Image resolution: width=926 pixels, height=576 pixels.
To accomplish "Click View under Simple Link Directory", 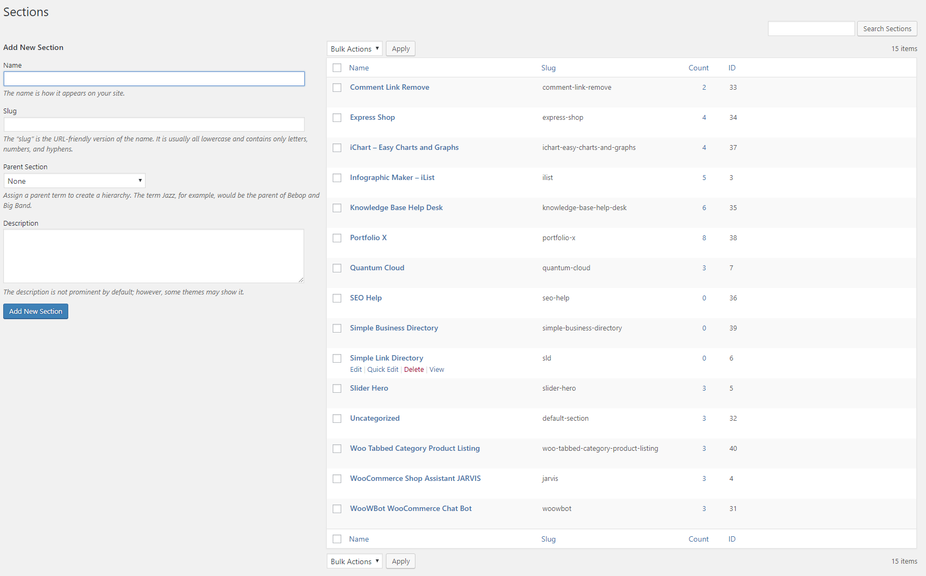I will (x=437, y=370).
